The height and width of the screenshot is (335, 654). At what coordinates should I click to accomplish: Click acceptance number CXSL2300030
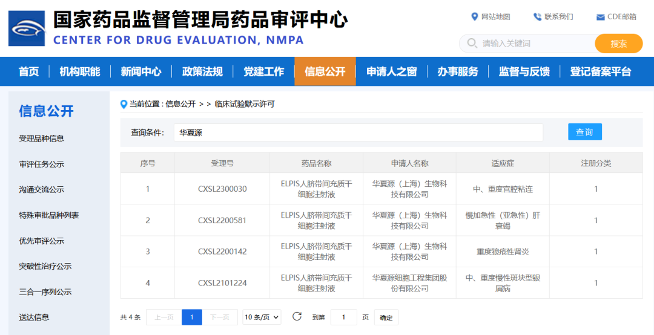click(222, 189)
